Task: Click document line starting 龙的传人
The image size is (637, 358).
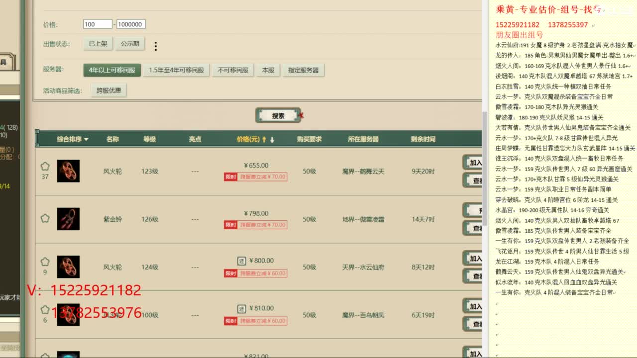Action: point(564,56)
